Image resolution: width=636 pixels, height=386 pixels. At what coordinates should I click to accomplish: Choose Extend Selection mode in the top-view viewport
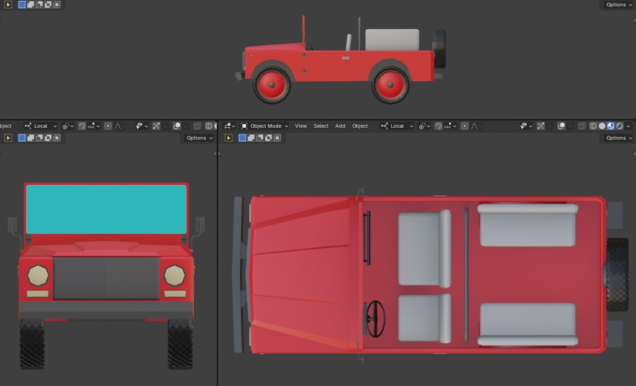click(x=251, y=138)
